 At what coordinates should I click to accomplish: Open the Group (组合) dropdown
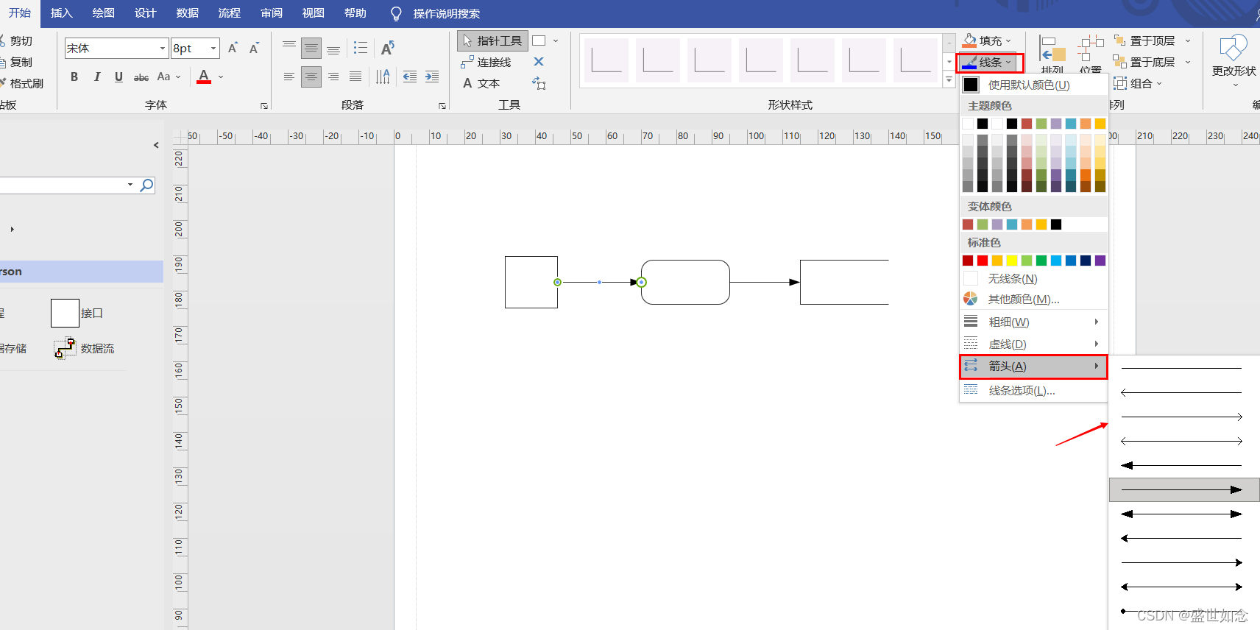coord(1138,84)
